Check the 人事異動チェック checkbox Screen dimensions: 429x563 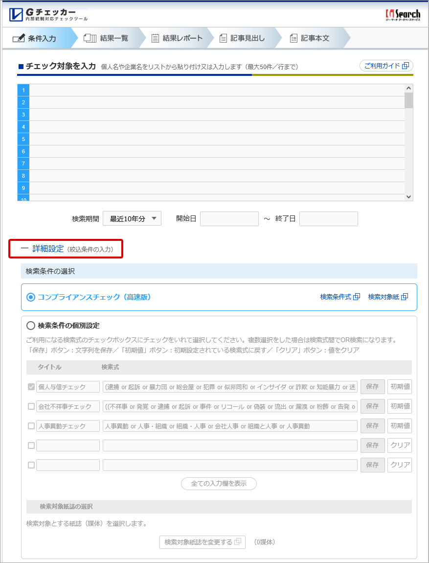click(31, 426)
